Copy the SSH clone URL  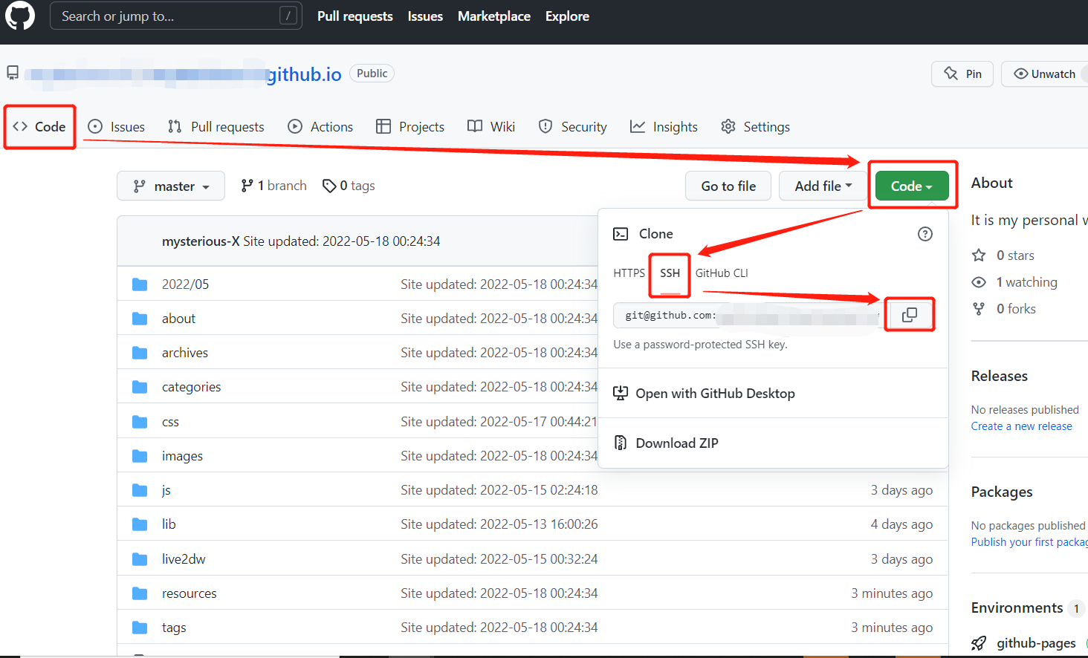pyautogui.click(x=909, y=315)
